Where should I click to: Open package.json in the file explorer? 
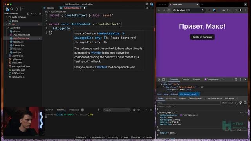click(x=18, y=70)
